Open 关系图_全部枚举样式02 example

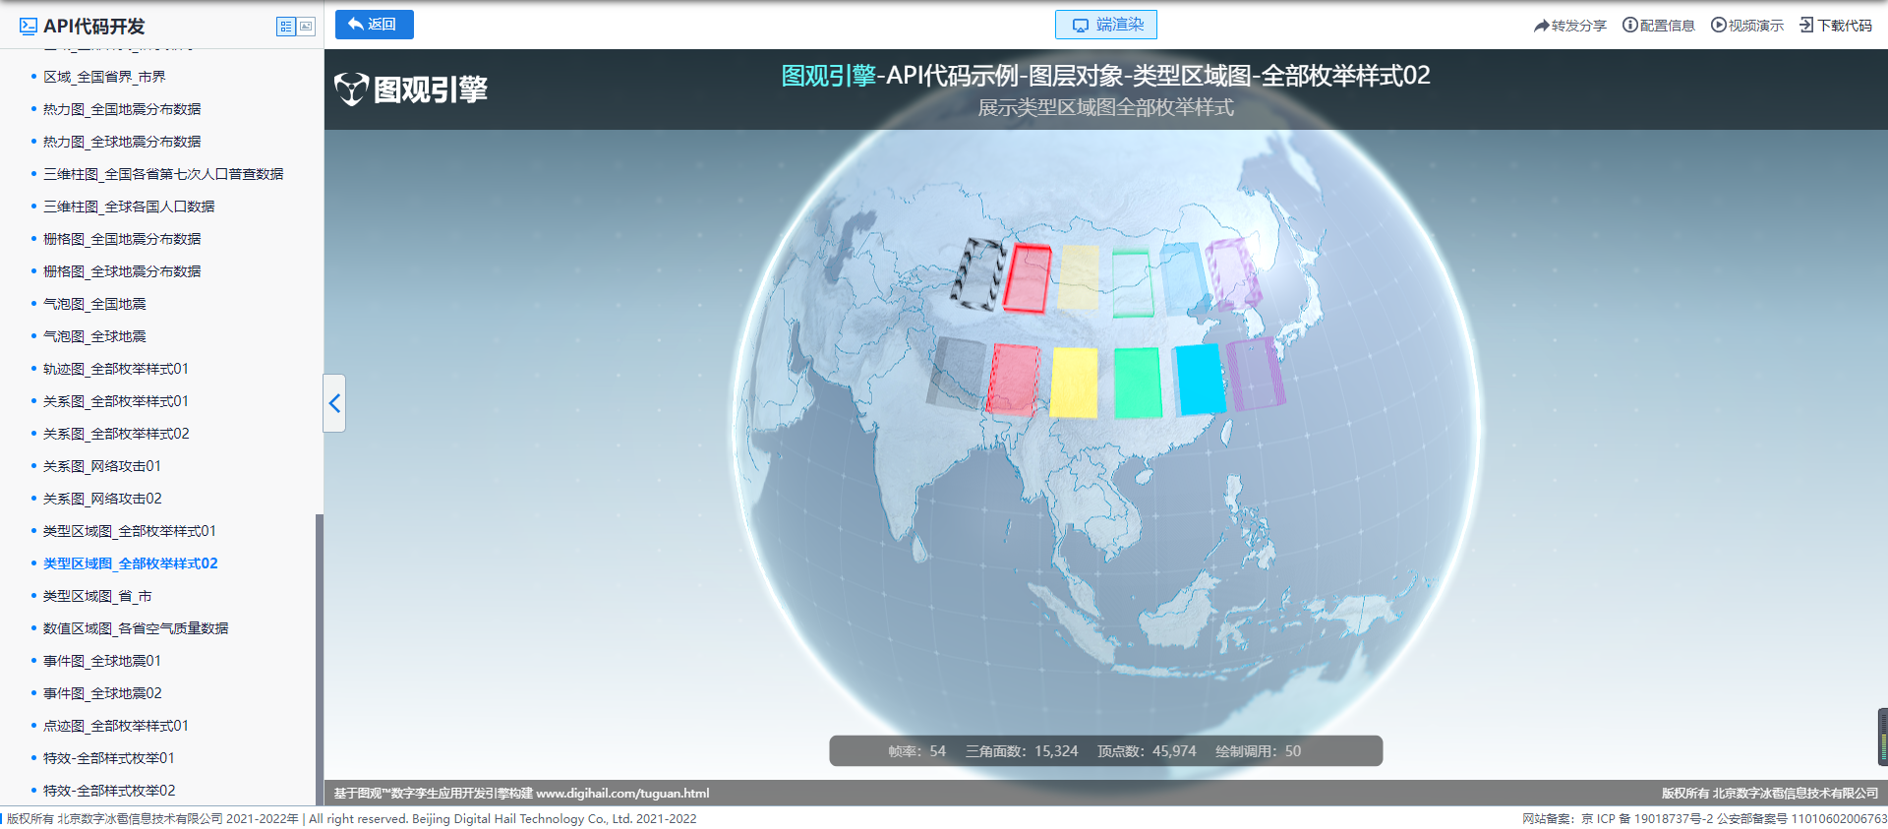tap(116, 434)
